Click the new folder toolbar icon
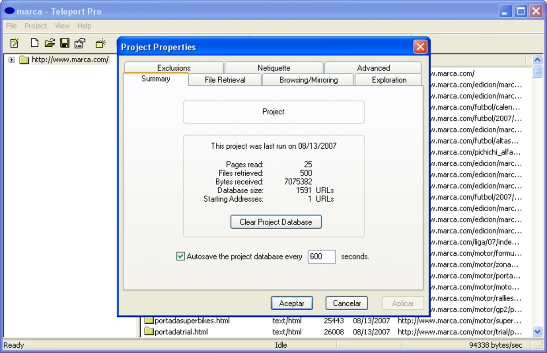Screen dimensions: 547x353 (x=100, y=42)
